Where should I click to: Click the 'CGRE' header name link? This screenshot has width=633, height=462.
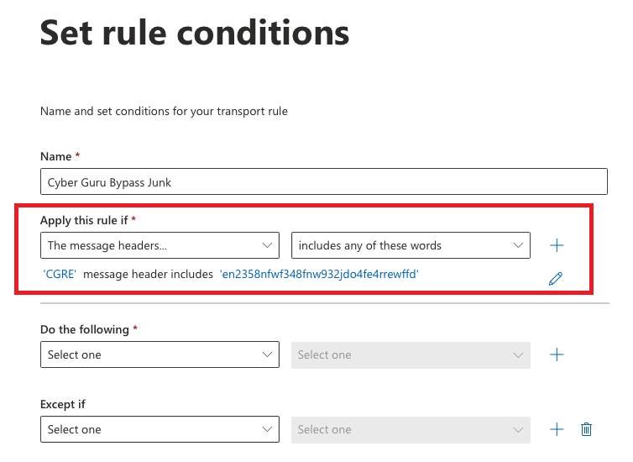pos(60,274)
